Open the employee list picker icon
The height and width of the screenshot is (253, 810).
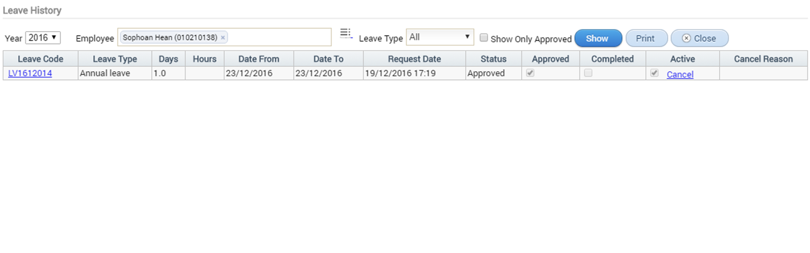346,34
